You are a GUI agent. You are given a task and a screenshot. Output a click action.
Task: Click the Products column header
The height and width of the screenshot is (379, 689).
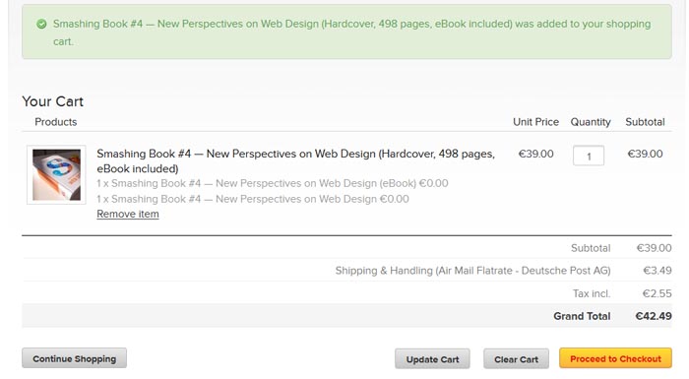click(56, 122)
